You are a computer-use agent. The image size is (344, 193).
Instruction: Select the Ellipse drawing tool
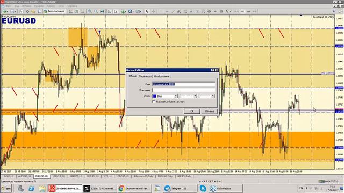[209, 11]
